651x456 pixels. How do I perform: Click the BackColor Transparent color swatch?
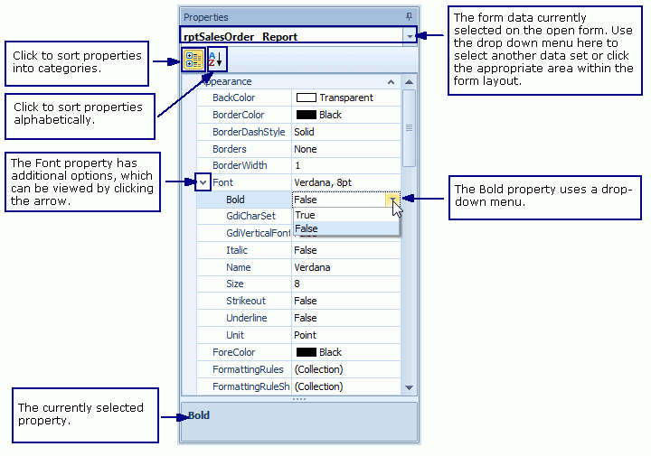tap(306, 98)
